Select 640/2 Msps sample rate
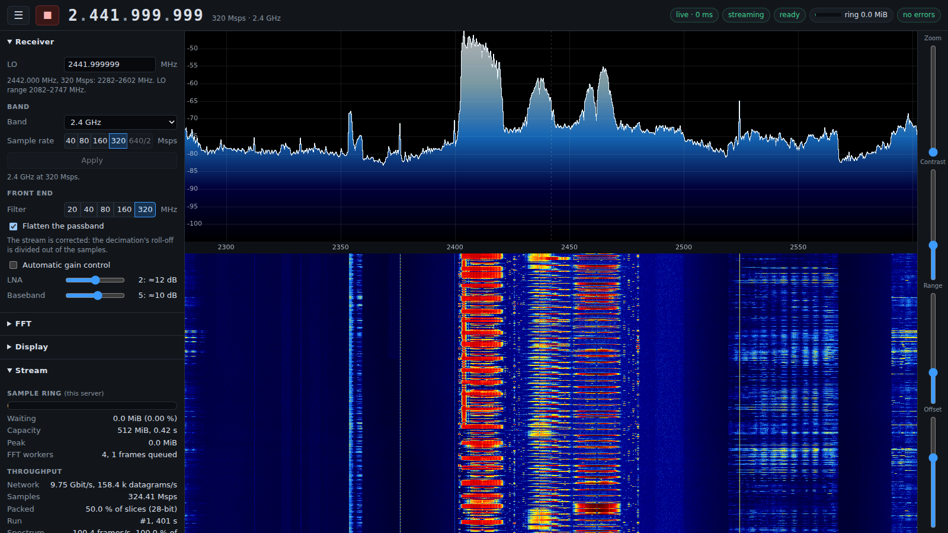Viewport: 948px width, 533px height. tap(140, 141)
